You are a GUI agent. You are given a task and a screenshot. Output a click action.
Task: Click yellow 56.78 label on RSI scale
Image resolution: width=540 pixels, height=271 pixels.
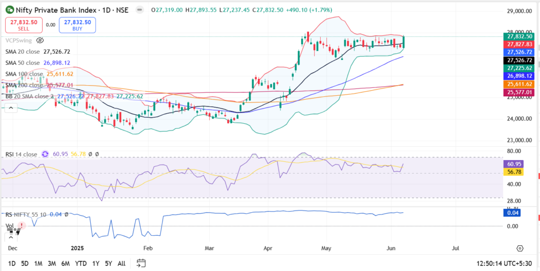click(513, 172)
